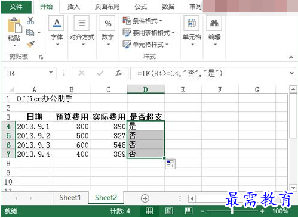The width and height of the screenshot is (298, 218).
Task: Click the zoom in plus icon
Action: (x=262, y=211)
